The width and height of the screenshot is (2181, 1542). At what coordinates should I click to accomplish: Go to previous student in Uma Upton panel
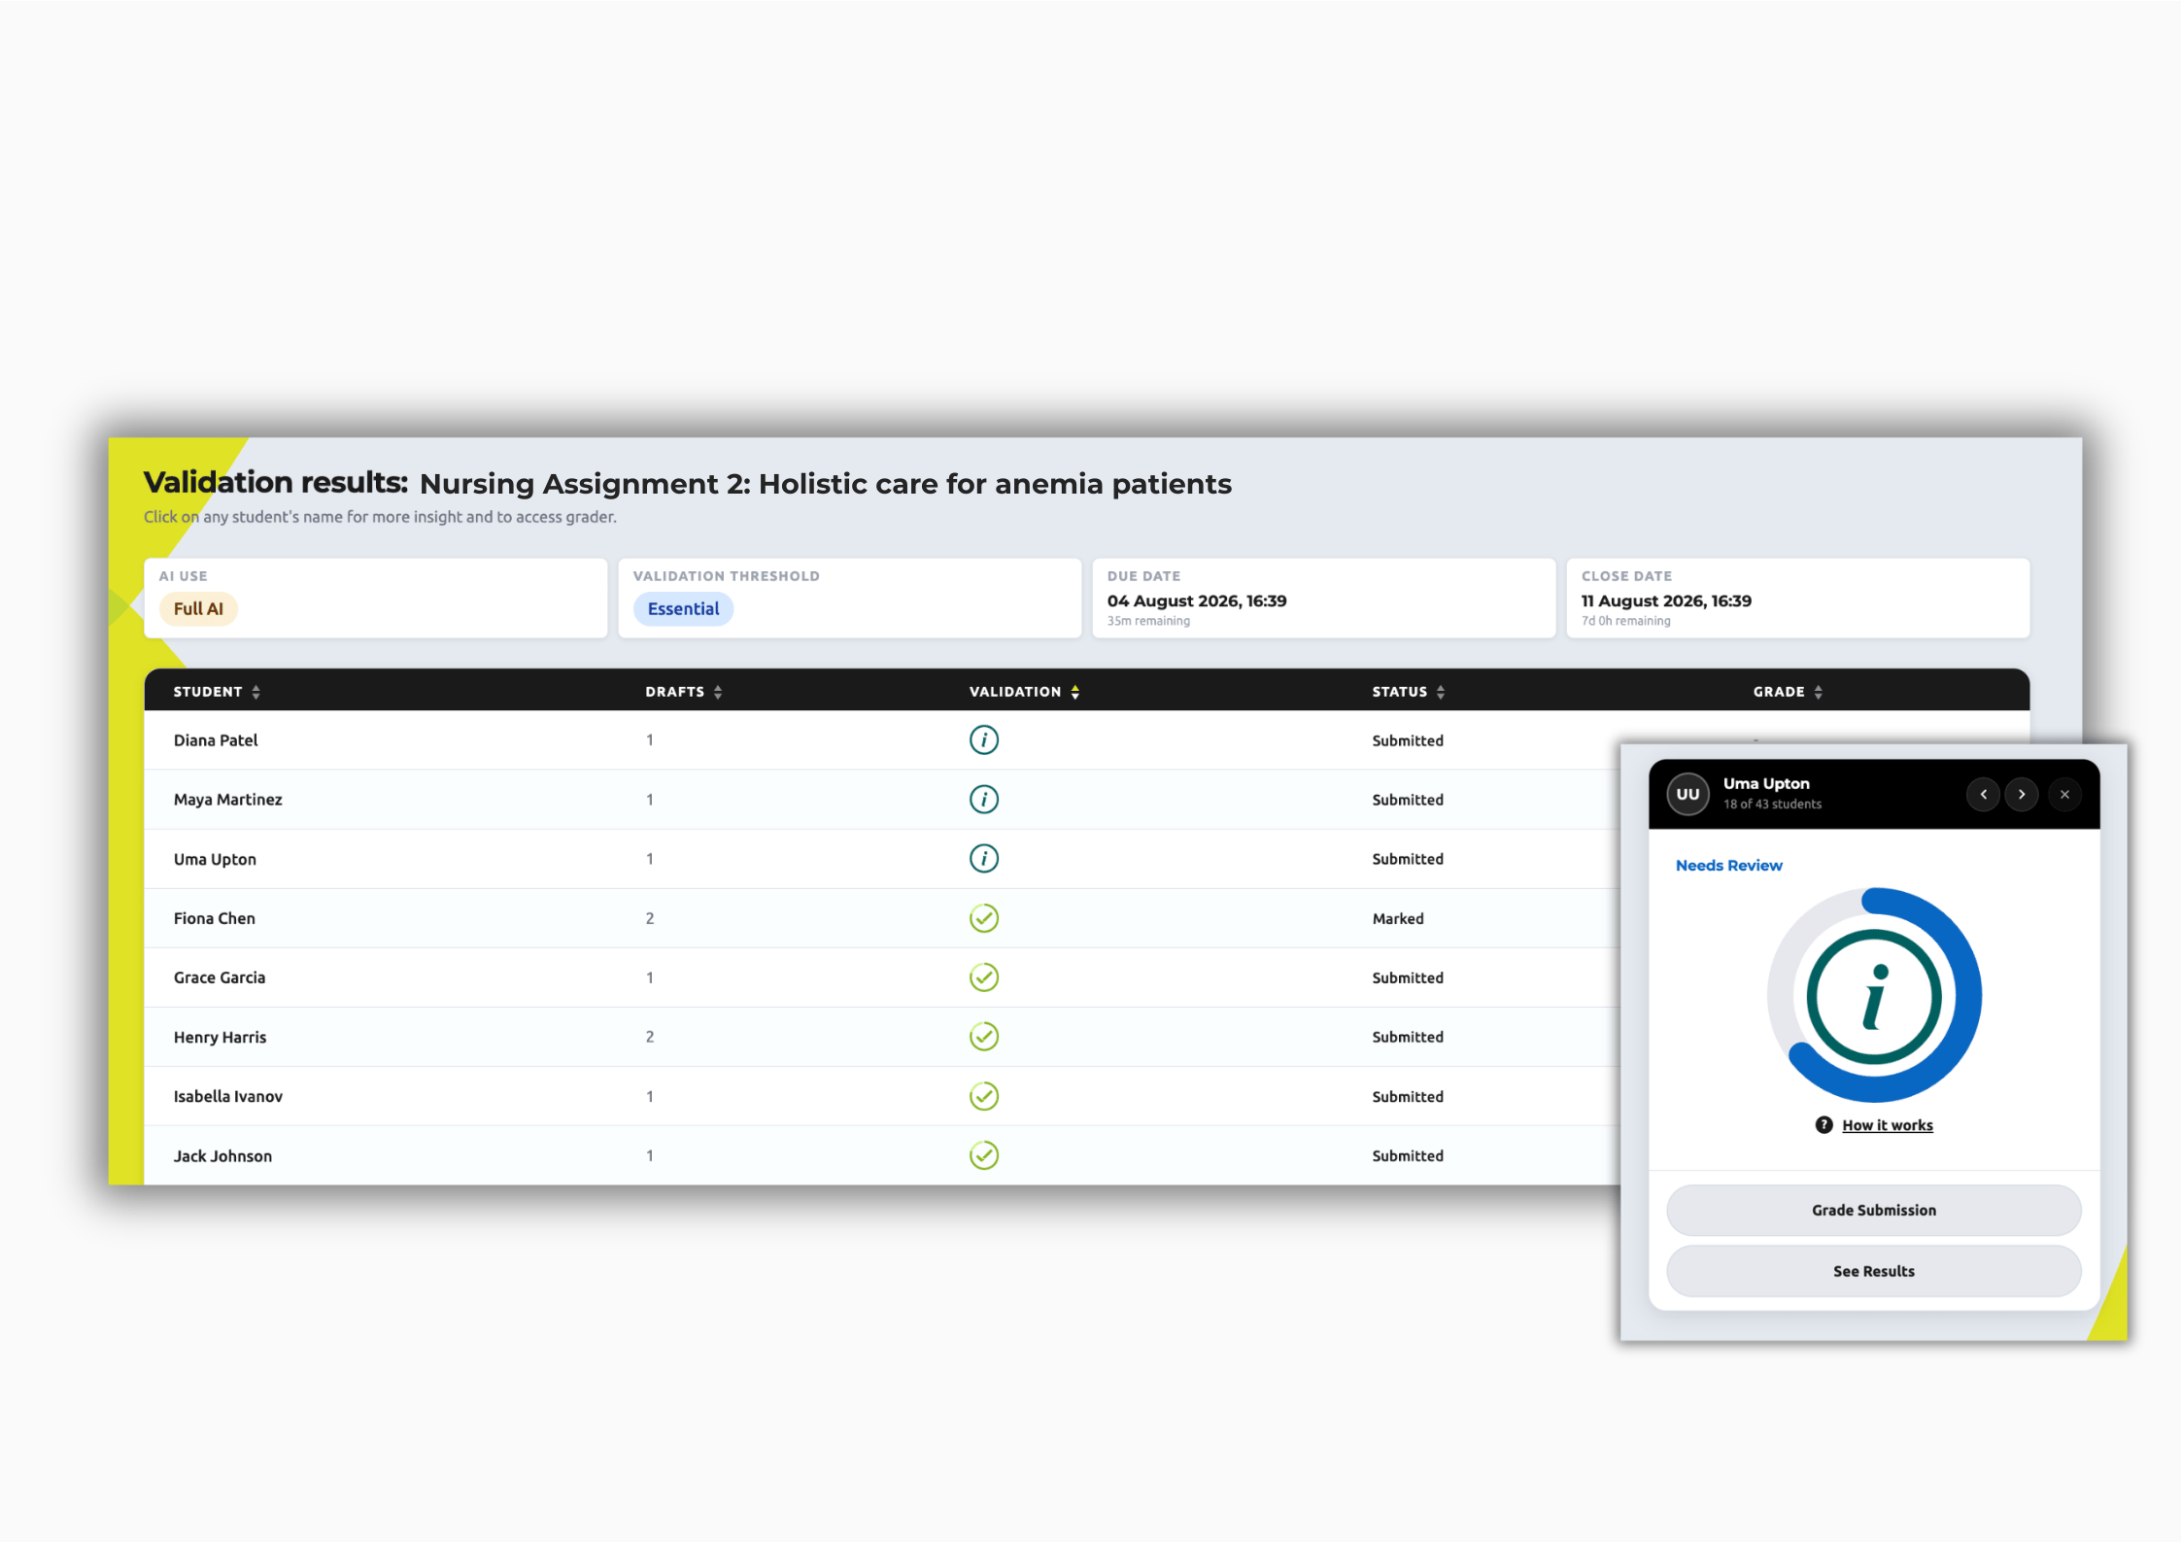tap(1983, 794)
